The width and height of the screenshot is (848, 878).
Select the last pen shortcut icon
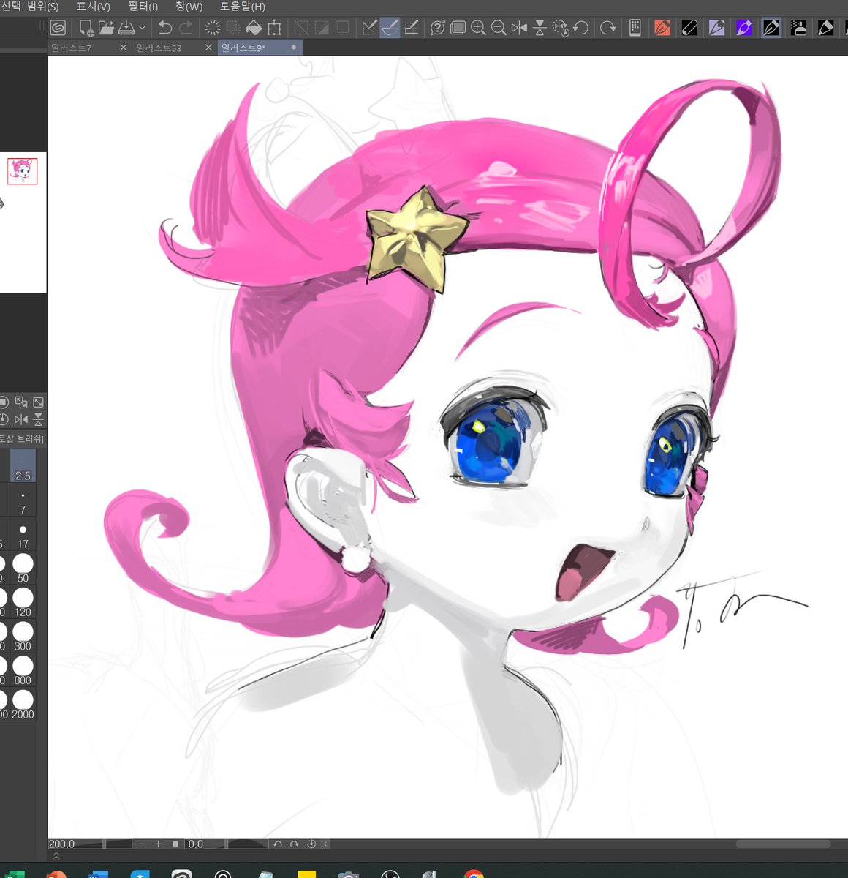tap(825, 28)
